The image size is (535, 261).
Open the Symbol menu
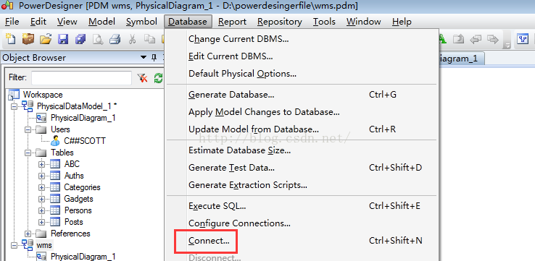tap(141, 22)
